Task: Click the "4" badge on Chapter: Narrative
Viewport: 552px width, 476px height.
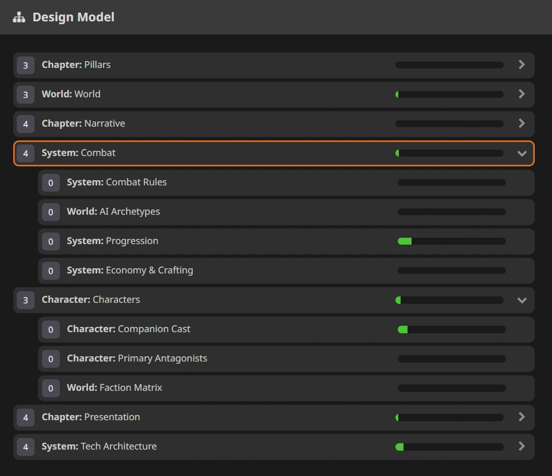Action: [x=25, y=124]
